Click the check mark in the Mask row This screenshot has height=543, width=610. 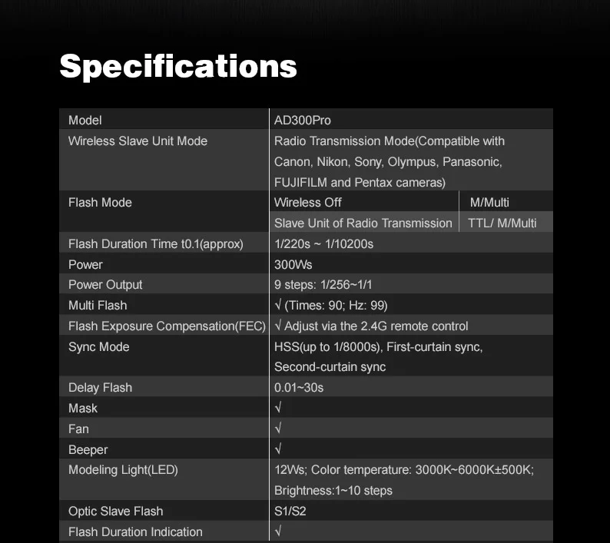[278, 408]
